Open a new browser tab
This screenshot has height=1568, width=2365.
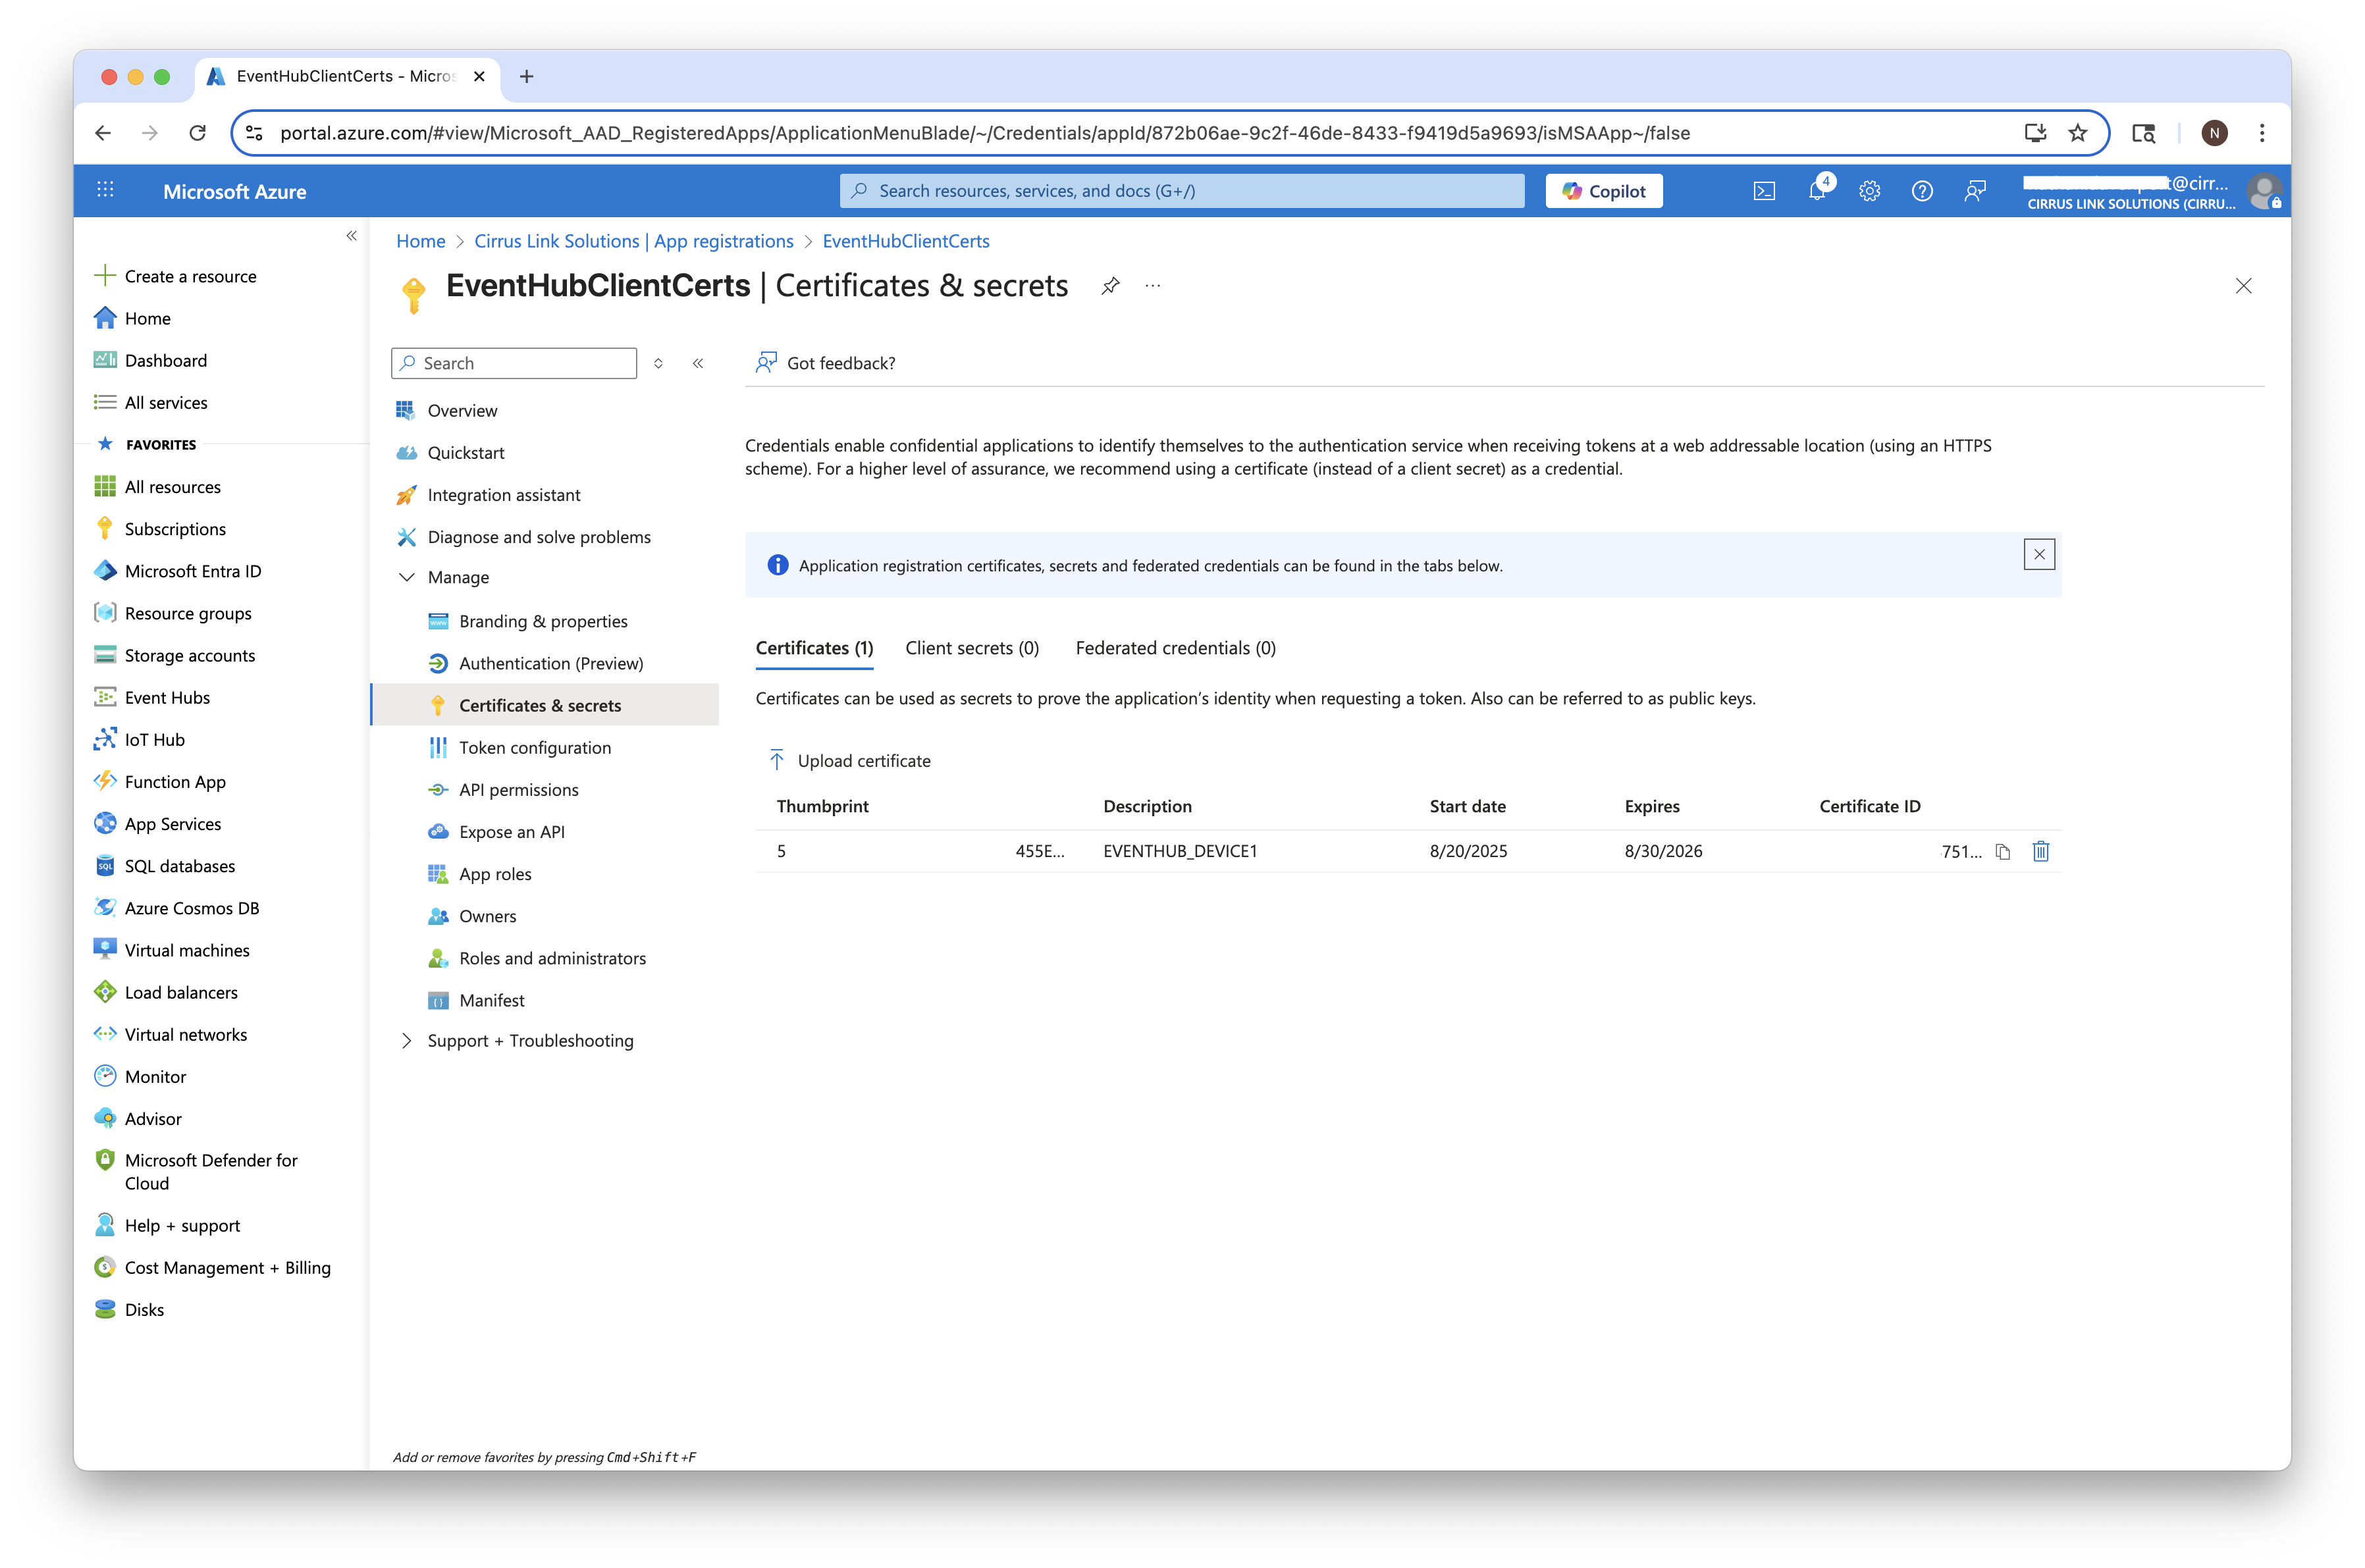(x=526, y=76)
